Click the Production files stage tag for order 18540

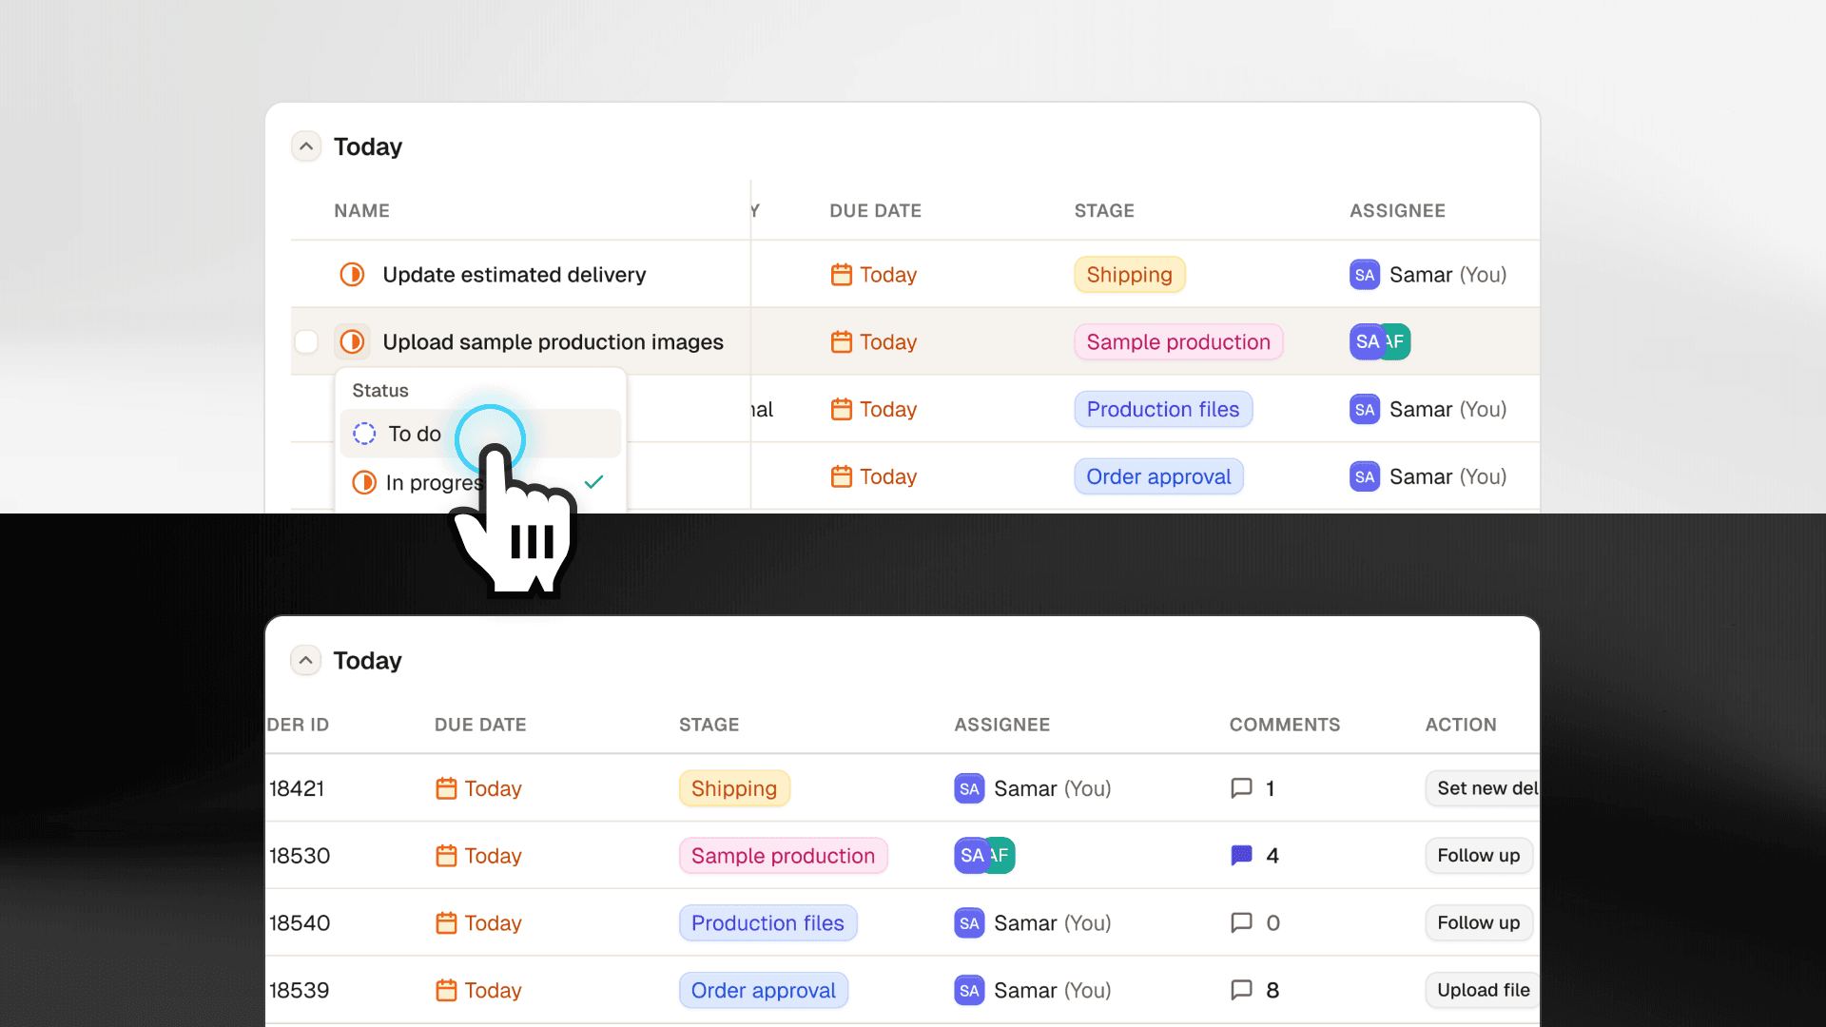(x=767, y=922)
